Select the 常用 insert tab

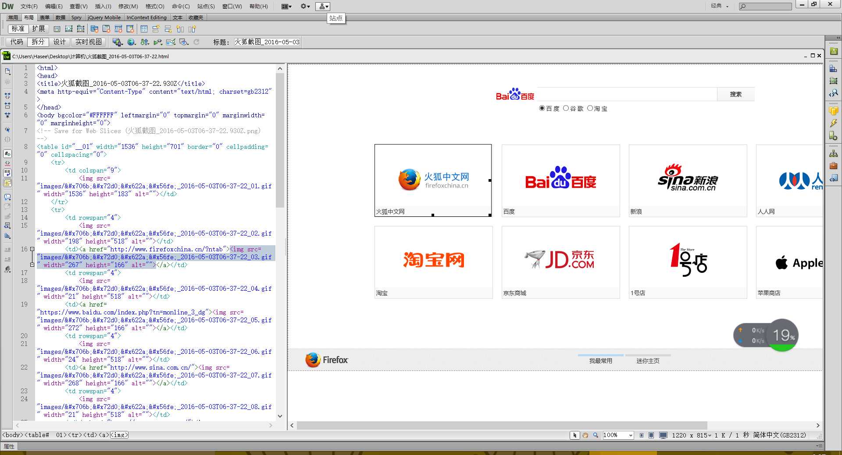click(13, 18)
